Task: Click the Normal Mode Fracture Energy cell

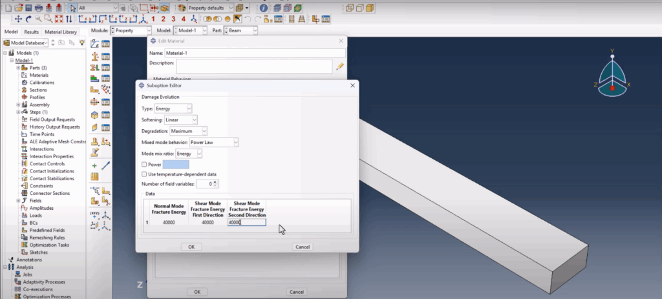Action: 169,222
